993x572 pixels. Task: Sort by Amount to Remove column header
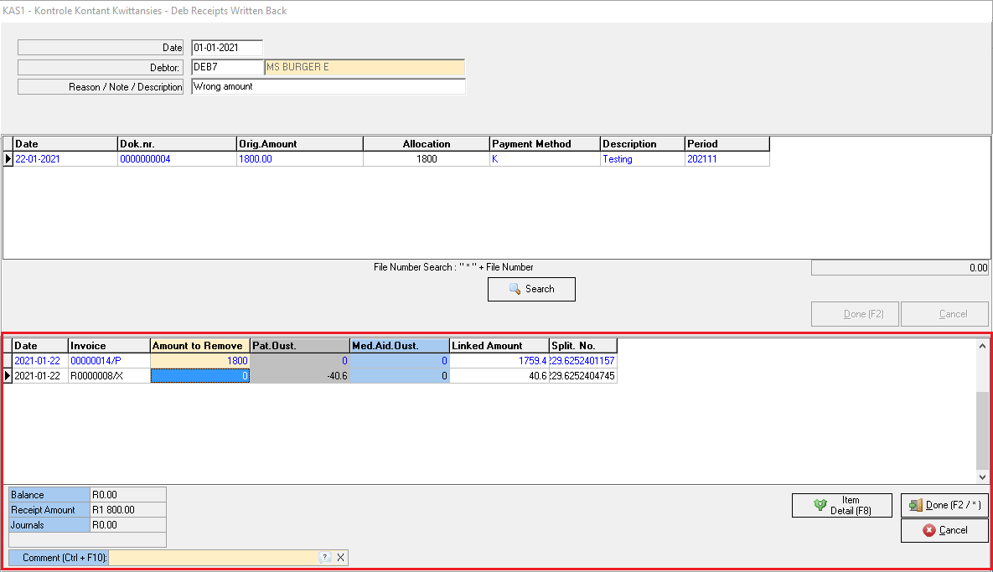coord(200,346)
